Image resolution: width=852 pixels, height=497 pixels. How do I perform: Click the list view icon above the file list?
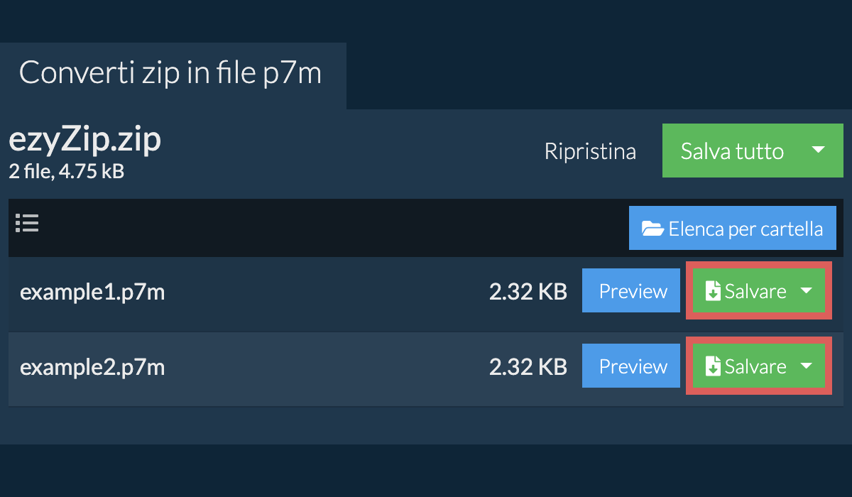[x=27, y=223]
